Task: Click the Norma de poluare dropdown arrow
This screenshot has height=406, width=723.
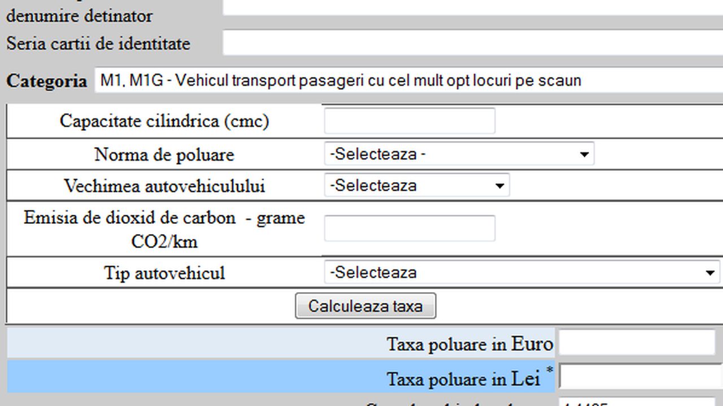Action: [x=584, y=153]
